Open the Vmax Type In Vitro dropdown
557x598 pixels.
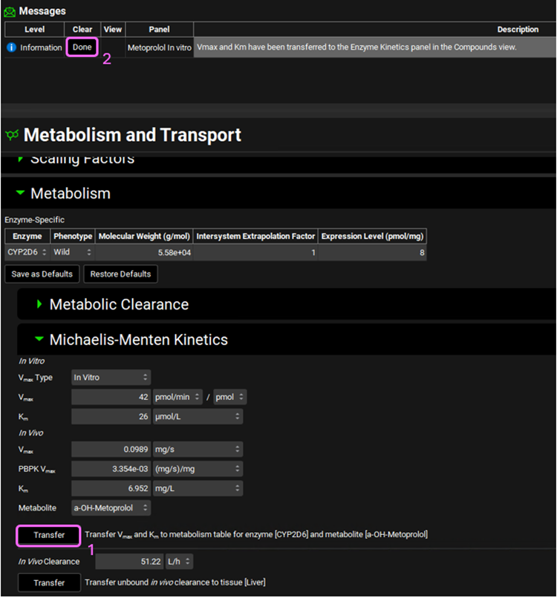(111, 378)
